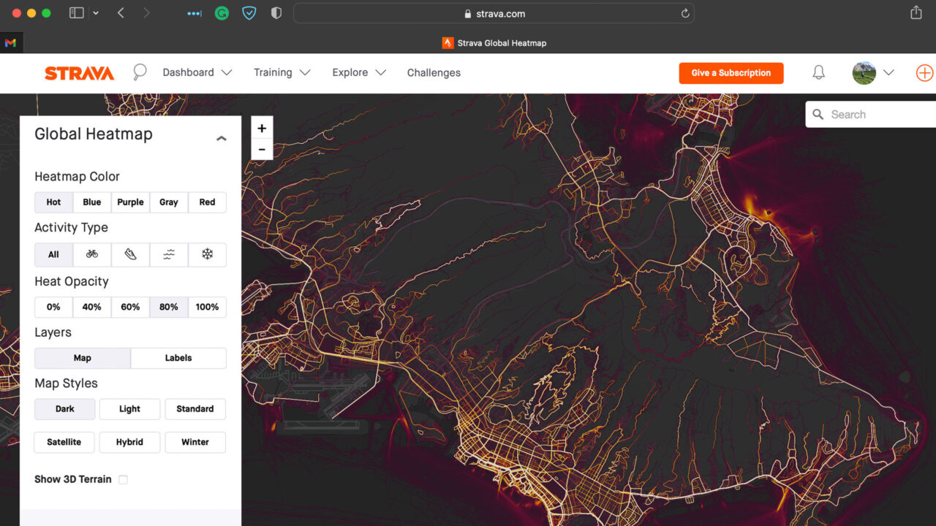Click the map zoom out button

(261, 149)
